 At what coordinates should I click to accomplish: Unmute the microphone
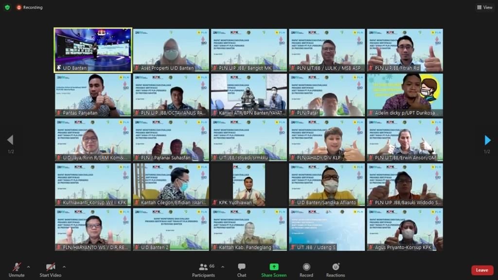tap(17, 269)
